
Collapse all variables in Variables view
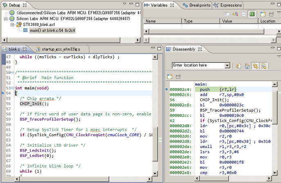244,14
